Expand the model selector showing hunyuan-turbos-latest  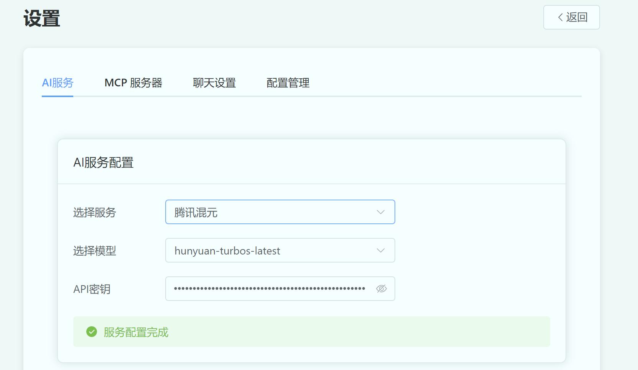pyautogui.click(x=272, y=251)
